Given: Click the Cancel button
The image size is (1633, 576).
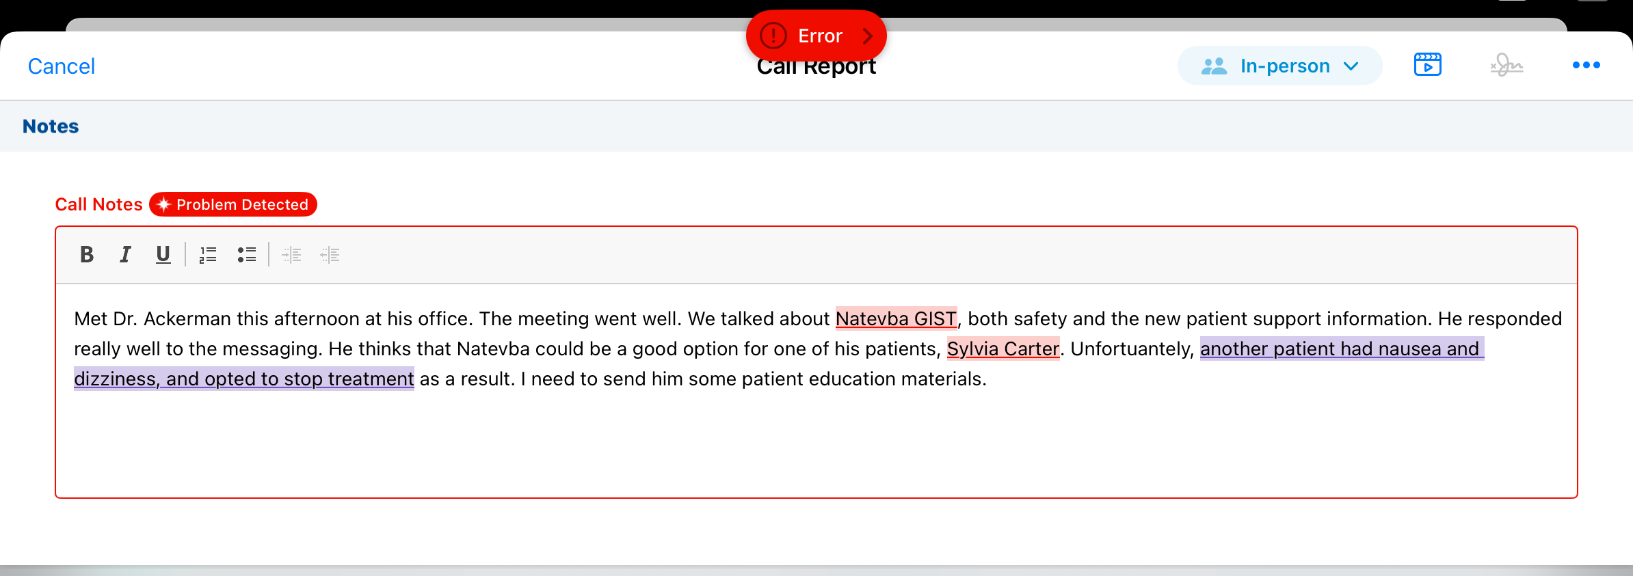Looking at the screenshot, I should point(61,66).
